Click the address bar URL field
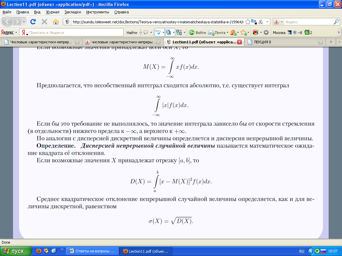 click(x=158, y=22)
